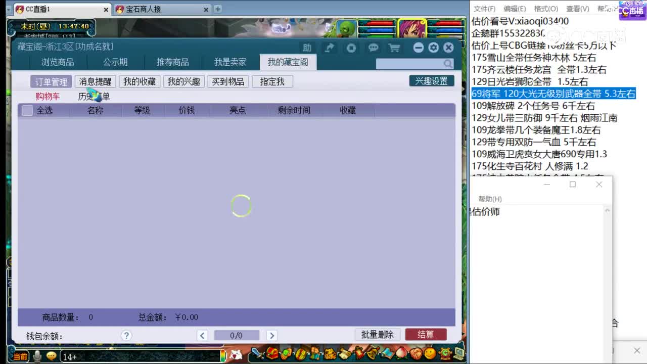Open the message bubble icon in Cangbaoge
Viewport: 647px width, 364px height.
(x=373, y=47)
